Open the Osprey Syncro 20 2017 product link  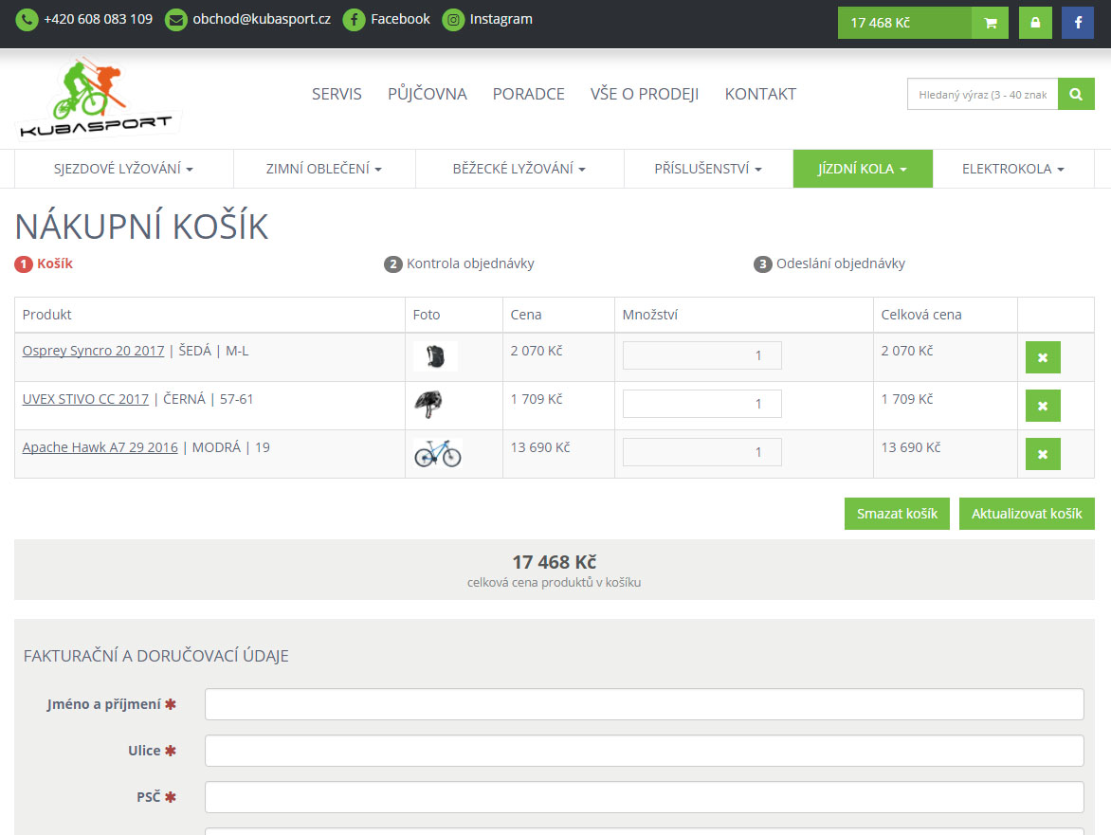pos(93,351)
